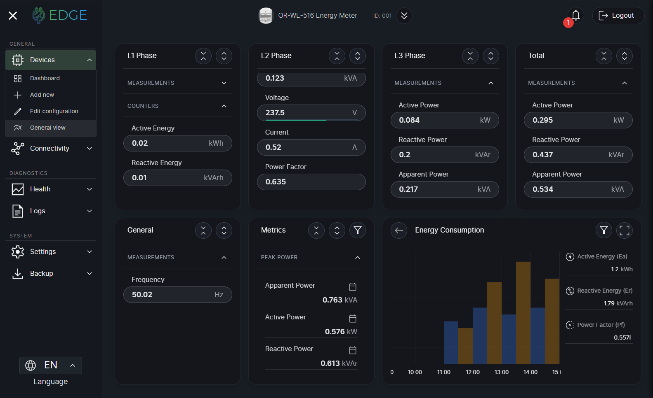Open the notifications bell

pos(576,16)
